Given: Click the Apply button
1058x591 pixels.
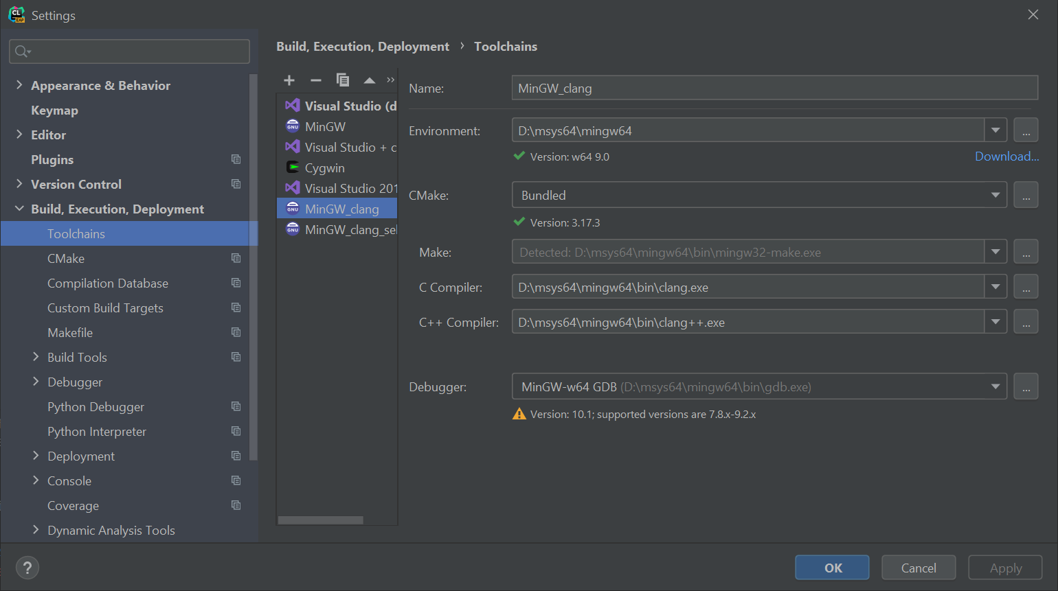Looking at the screenshot, I should (x=1004, y=567).
